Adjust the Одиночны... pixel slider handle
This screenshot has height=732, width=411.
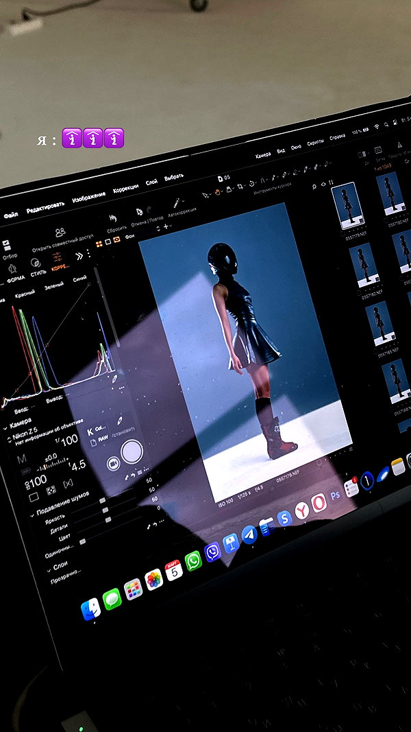[82, 541]
